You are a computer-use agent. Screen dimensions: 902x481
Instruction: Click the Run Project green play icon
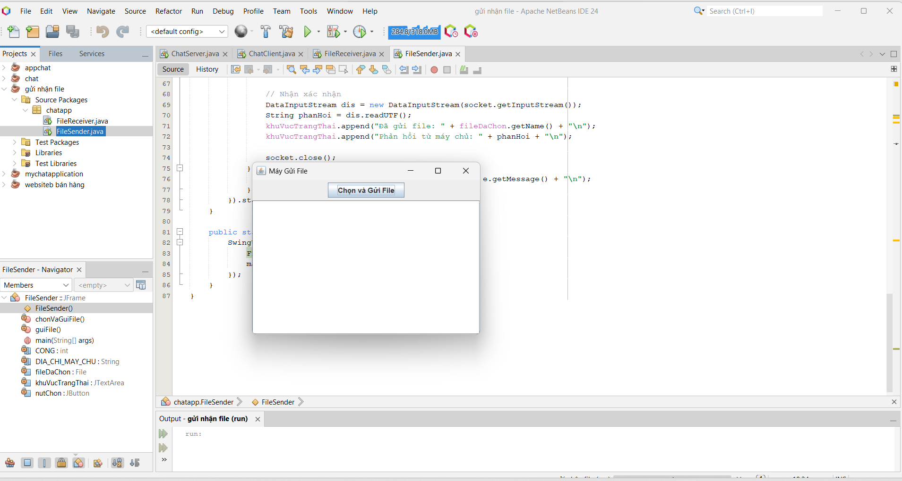(308, 32)
